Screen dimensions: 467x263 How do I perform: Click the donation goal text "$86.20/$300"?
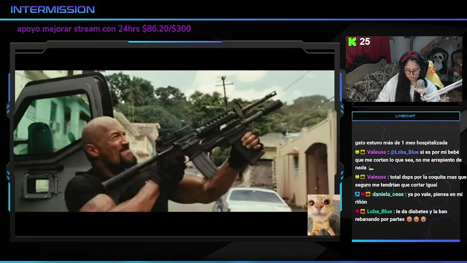pyautogui.click(x=166, y=29)
